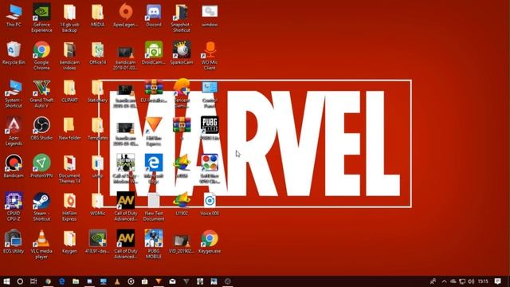
Task: Select the OBS Studio desktop icon
Action: (41, 128)
